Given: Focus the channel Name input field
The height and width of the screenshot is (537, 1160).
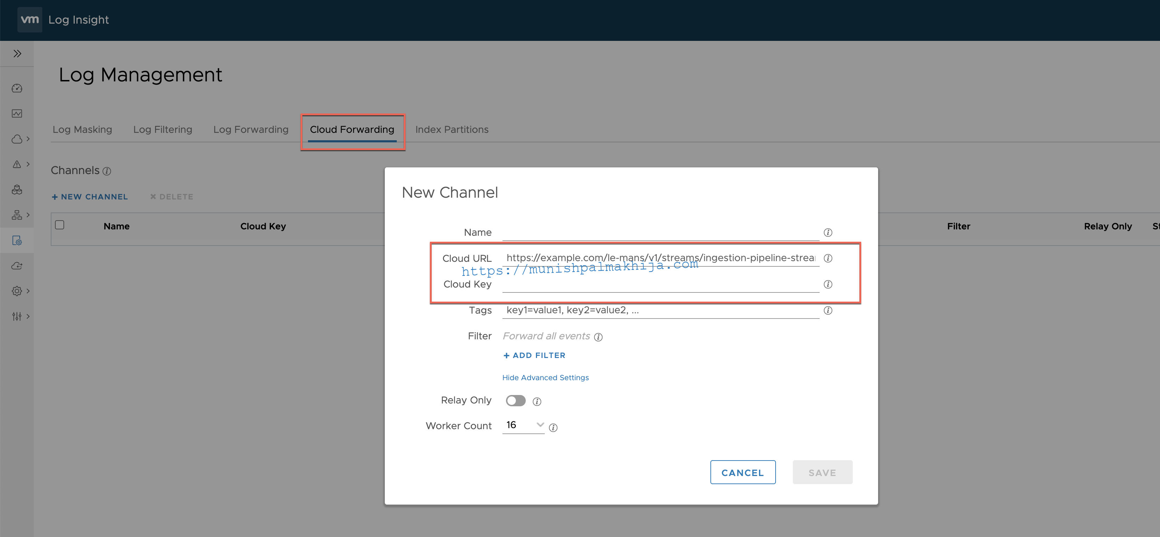Looking at the screenshot, I should [661, 232].
